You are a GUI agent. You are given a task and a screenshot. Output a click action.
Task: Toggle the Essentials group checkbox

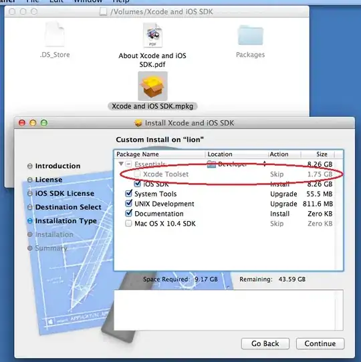click(x=128, y=164)
